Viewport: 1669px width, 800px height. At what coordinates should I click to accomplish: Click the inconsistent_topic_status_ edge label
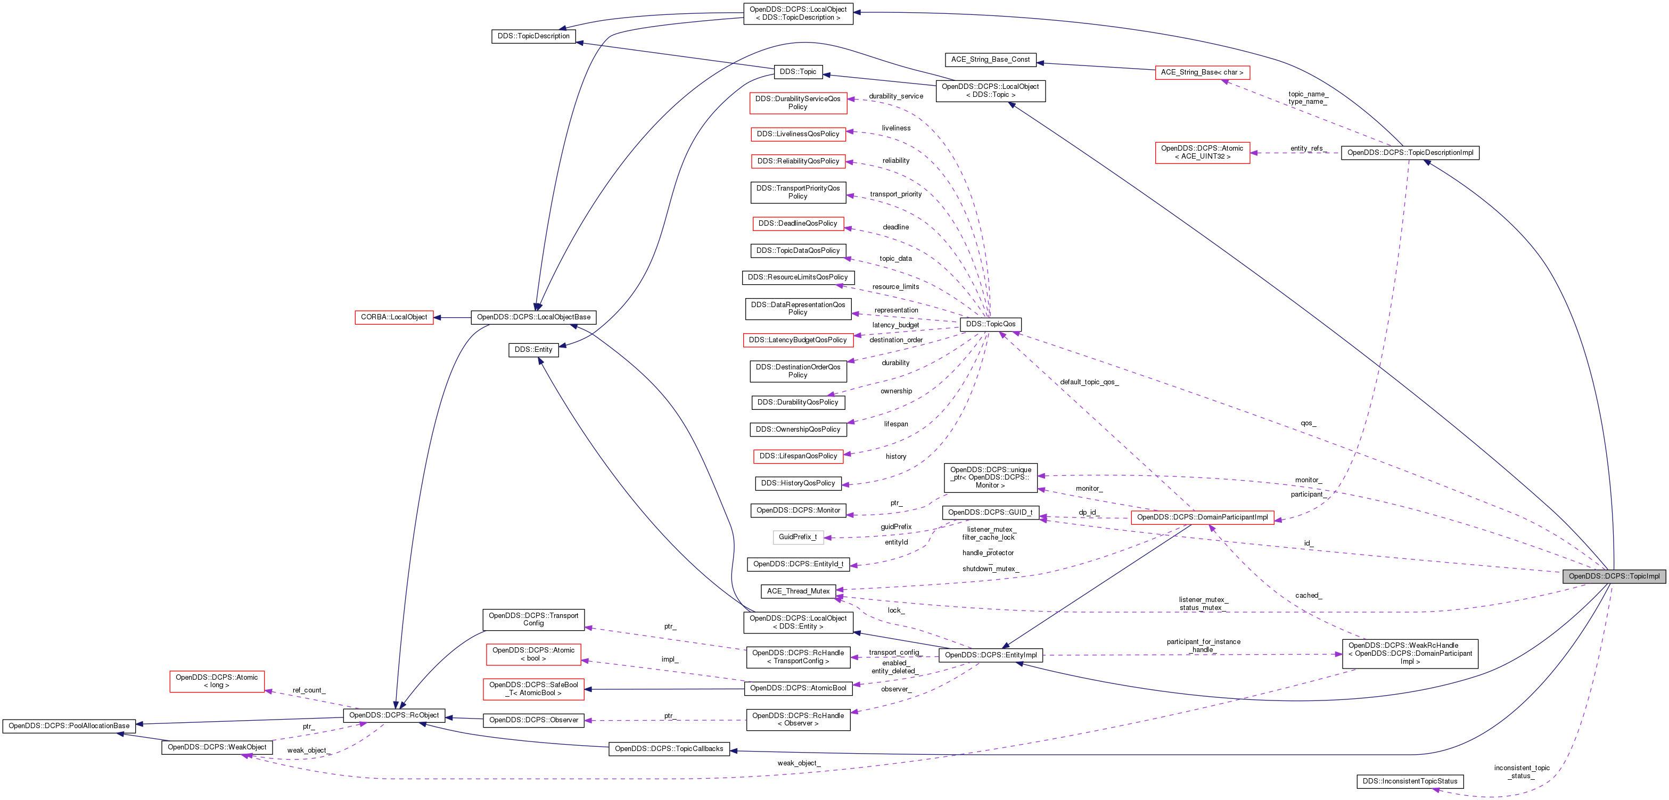coord(1522,772)
